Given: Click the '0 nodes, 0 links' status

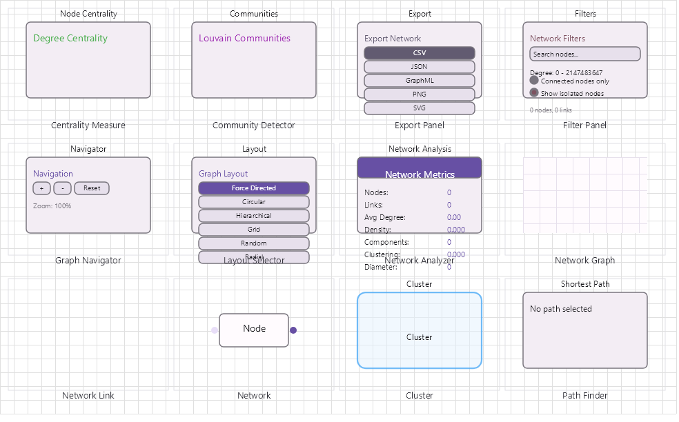Looking at the screenshot, I should [x=551, y=110].
